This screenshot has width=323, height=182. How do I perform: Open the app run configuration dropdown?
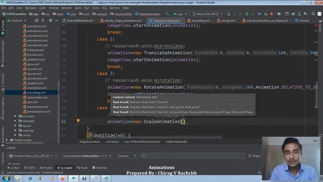(180, 14)
